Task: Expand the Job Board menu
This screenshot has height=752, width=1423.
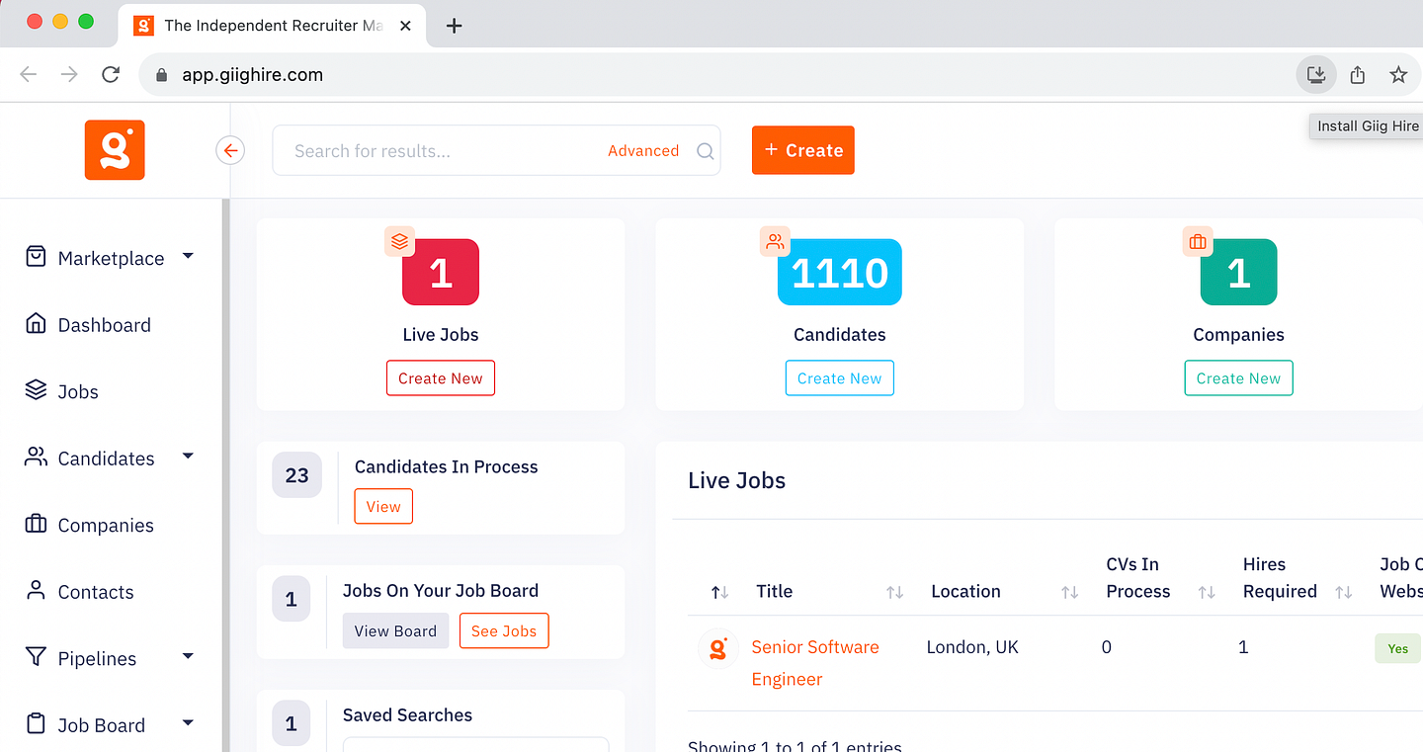Action: [x=188, y=723]
